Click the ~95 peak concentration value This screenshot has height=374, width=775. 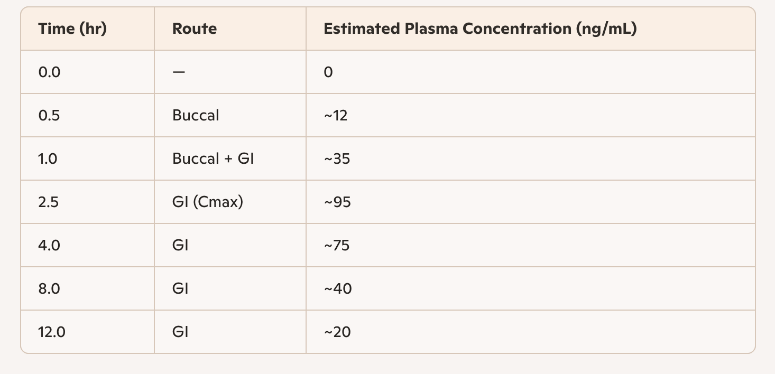coord(337,202)
